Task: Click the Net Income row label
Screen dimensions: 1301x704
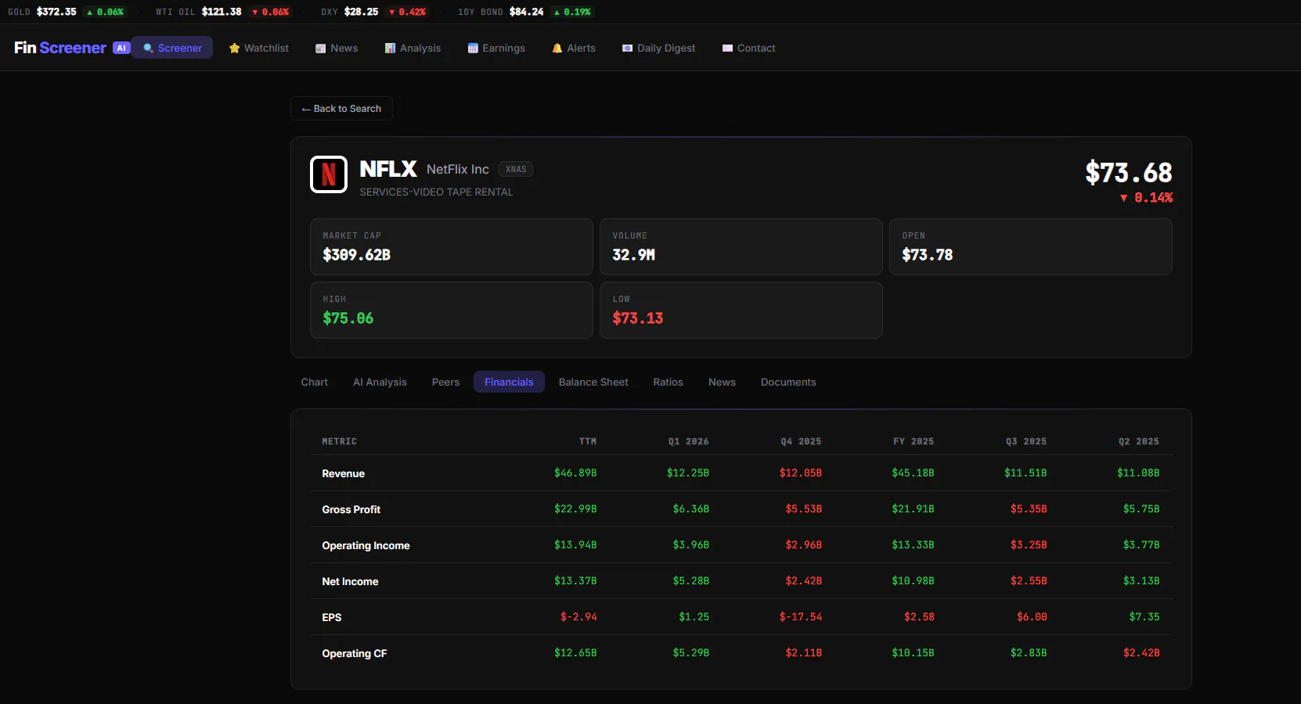Action: (x=350, y=581)
